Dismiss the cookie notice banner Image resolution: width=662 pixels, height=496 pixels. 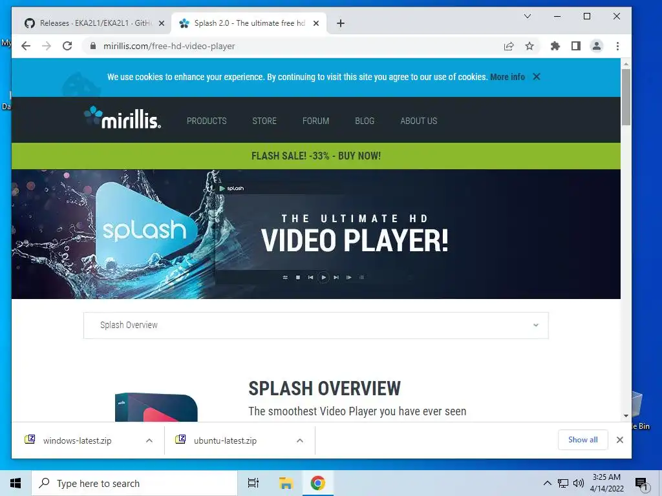[537, 77]
